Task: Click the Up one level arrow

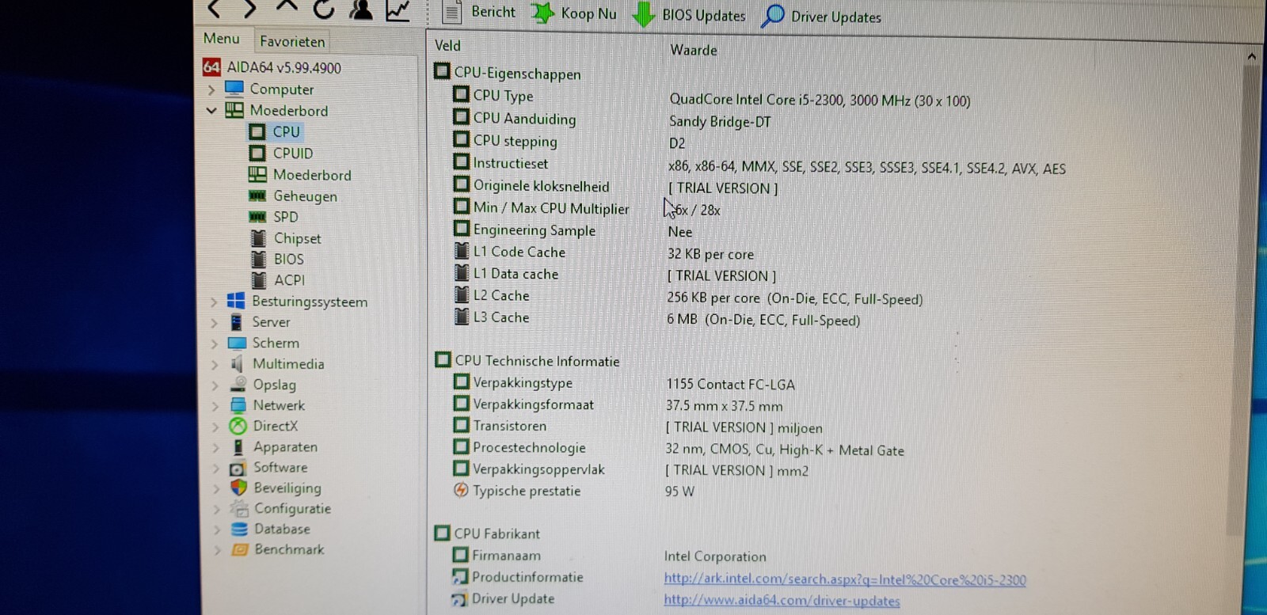Action: pos(287,7)
